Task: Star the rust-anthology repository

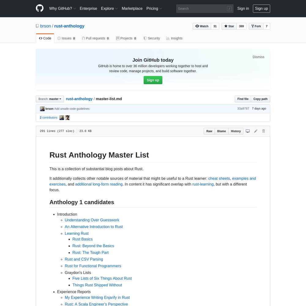Action: pyautogui.click(x=229, y=26)
